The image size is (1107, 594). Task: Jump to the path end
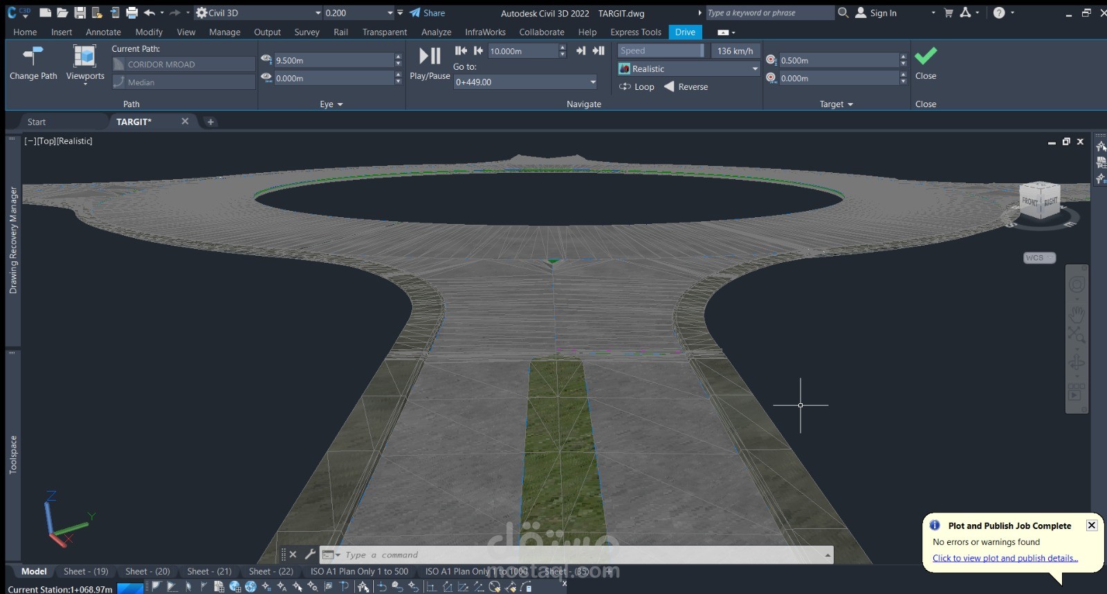coord(598,50)
